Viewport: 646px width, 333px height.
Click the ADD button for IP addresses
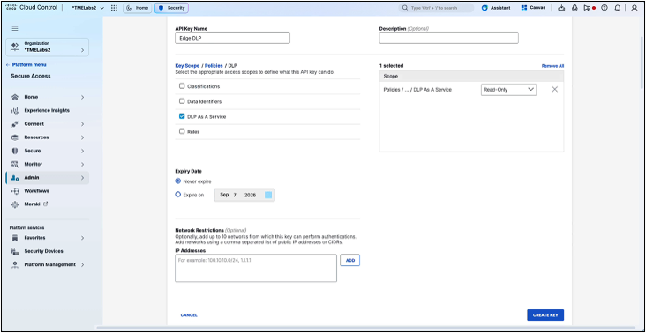click(x=349, y=260)
